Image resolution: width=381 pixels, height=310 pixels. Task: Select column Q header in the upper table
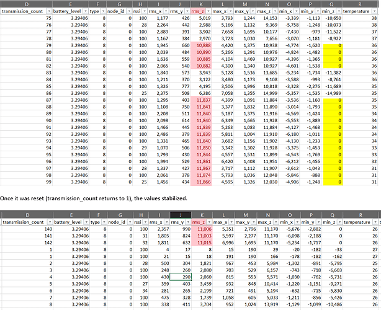click(x=332, y=4)
